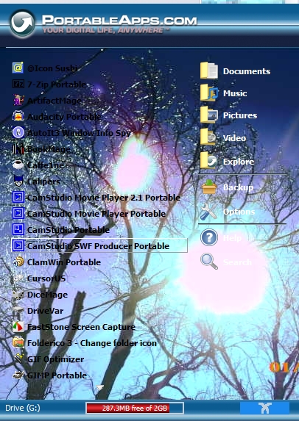Viewport: 299px width, 421px height.
Task: Click the Documents label
Action: (x=247, y=71)
